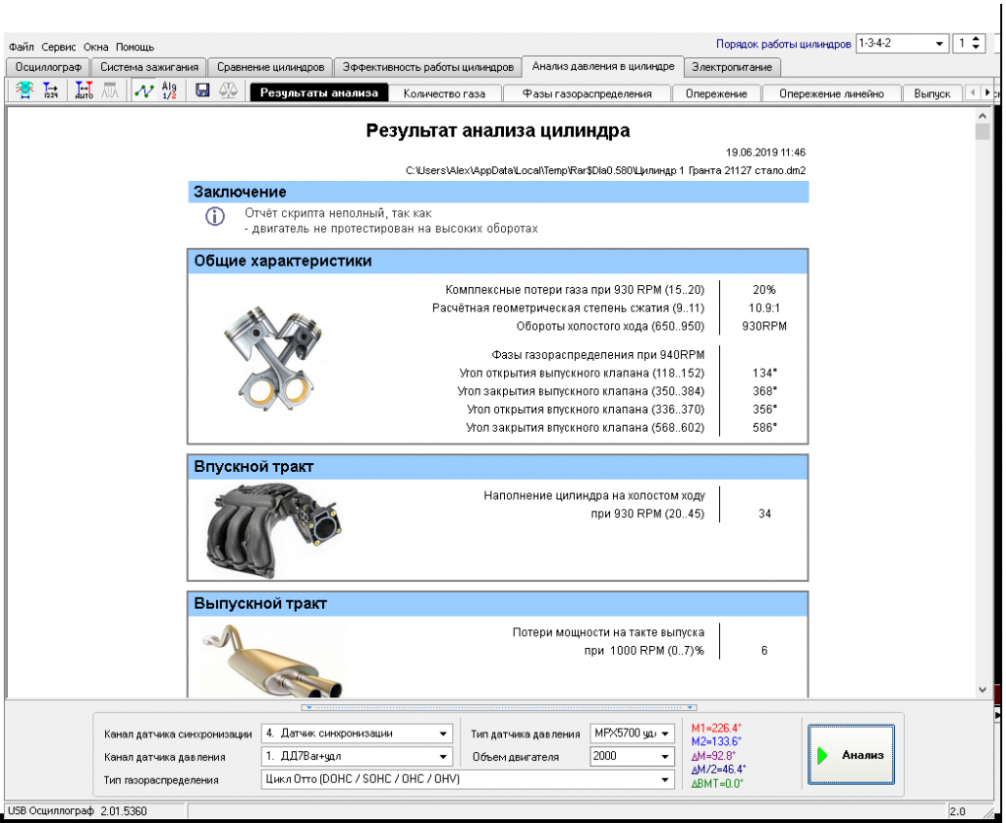The image size is (1006, 823).
Task: Click the 1234 cylinder marker icon
Action: 50,90
